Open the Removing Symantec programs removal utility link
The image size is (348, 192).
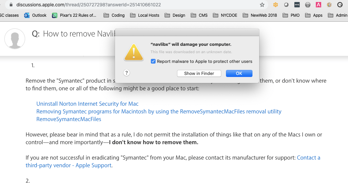pos(159,111)
